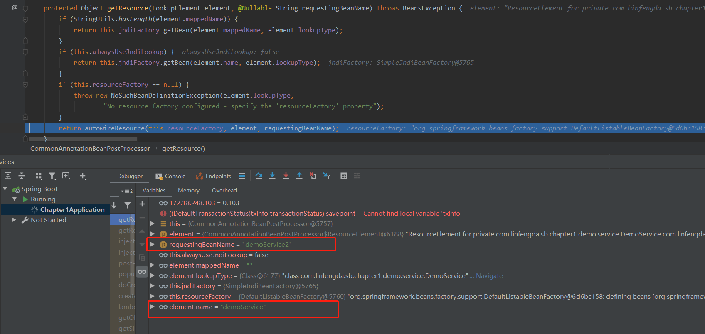The image size is (705, 334).
Task: Click the Step Out up-arrow icon
Action: point(299,176)
